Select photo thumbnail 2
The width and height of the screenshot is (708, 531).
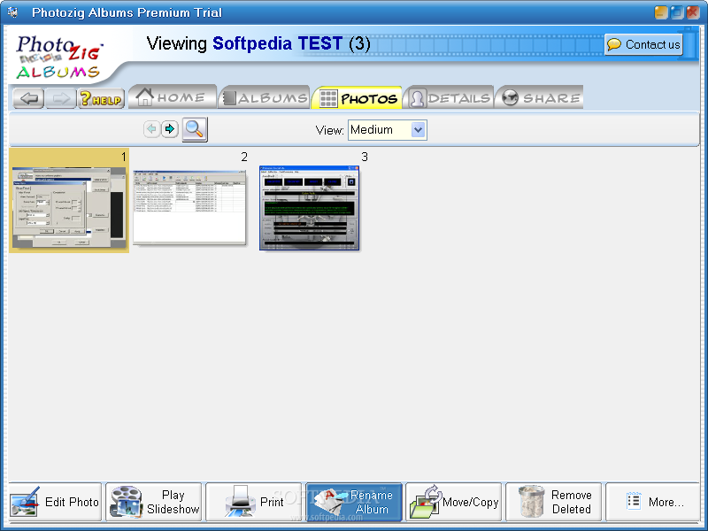(189, 208)
